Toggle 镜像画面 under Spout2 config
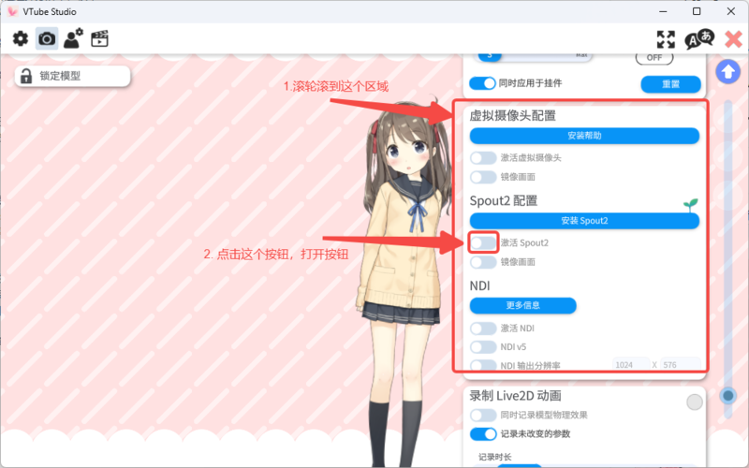This screenshot has height=468, width=749. [x=483, y=262]
